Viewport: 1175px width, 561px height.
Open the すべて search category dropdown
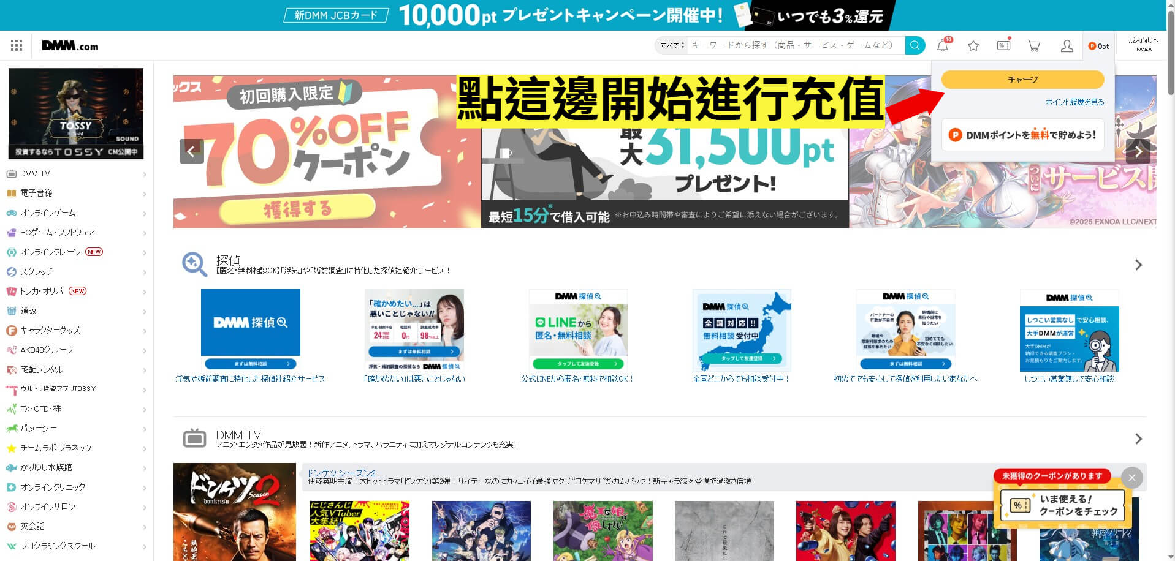[x=672, y=45]
